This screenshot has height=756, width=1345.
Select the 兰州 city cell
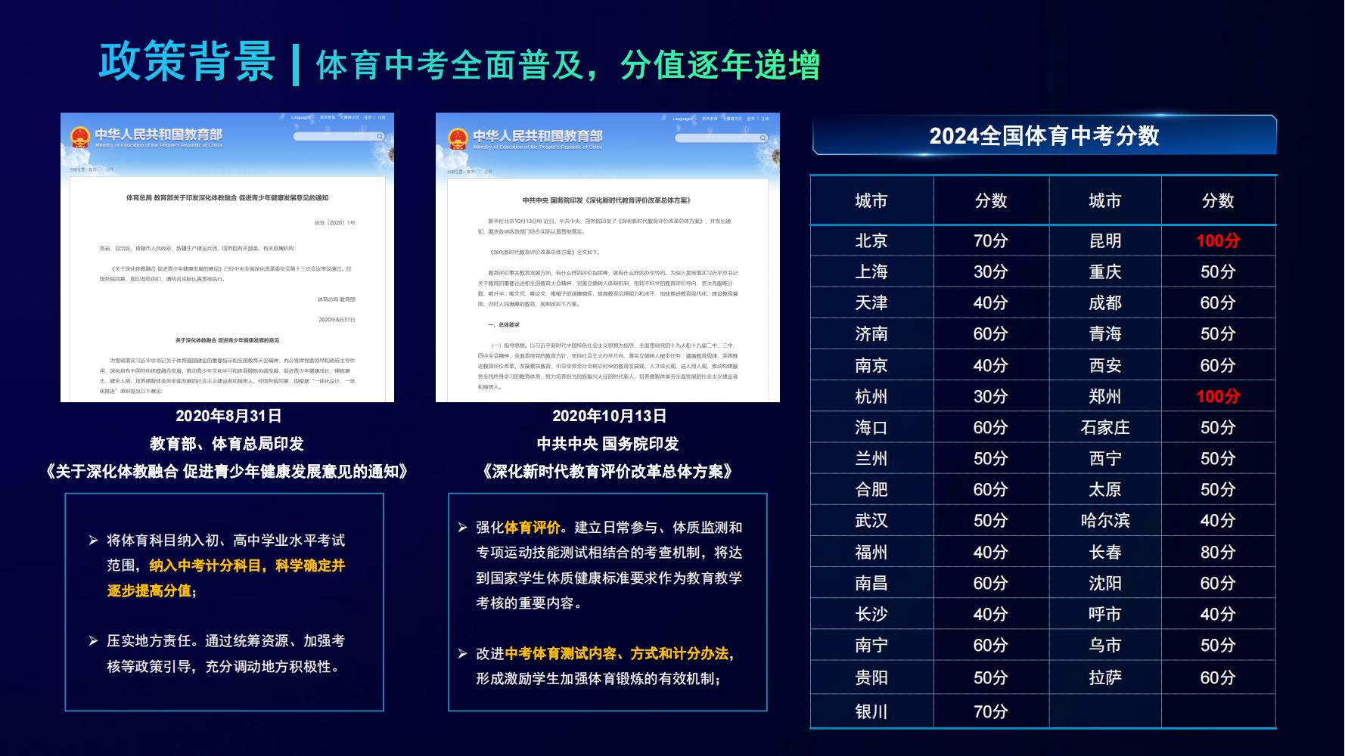[x=871, y=458]
